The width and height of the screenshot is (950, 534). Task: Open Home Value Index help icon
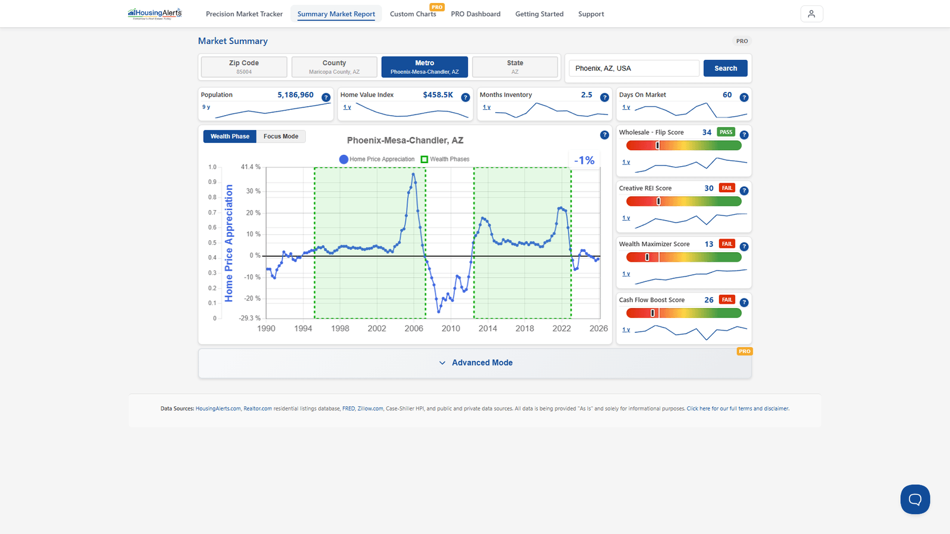(x=465, y=97)
